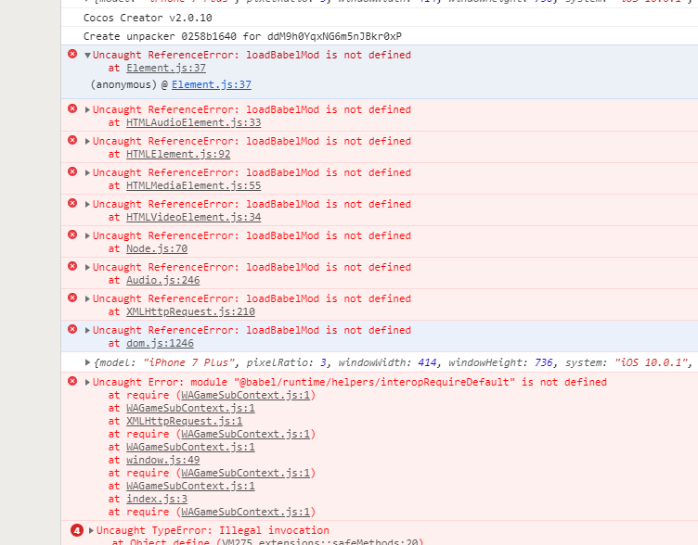Open the HTMLVideoElement.js:34 source link
This screenshot has height=545, width=698.
[194, 218]
